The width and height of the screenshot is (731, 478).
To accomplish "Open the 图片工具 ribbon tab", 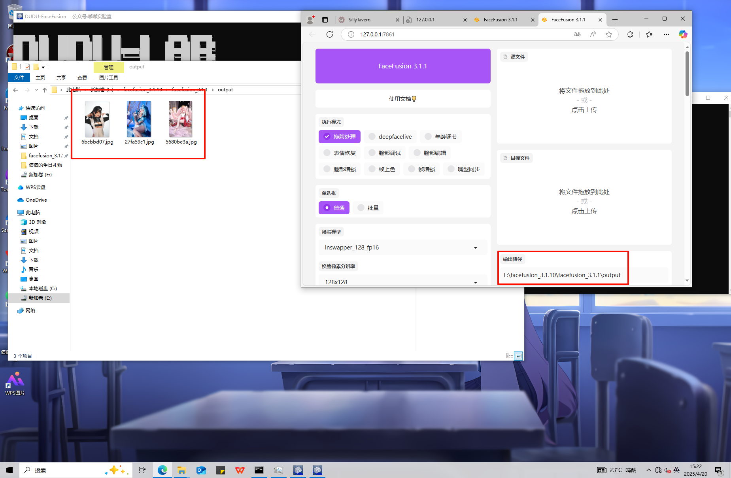I will 109,77.
